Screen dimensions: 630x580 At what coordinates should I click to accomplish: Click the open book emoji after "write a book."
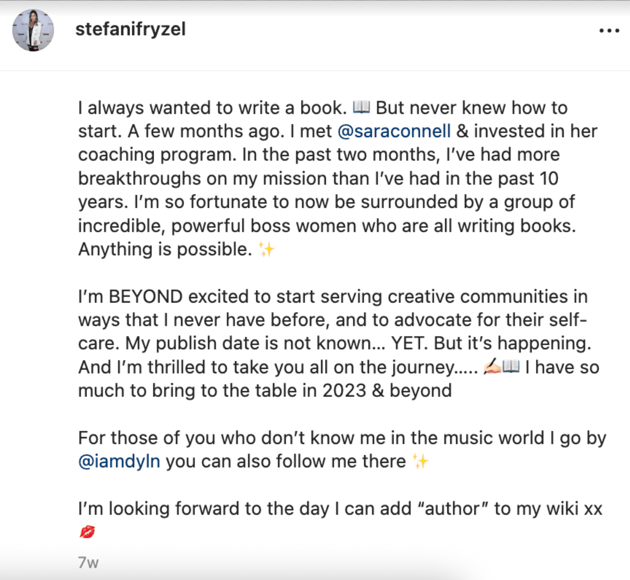click(361, 107)
